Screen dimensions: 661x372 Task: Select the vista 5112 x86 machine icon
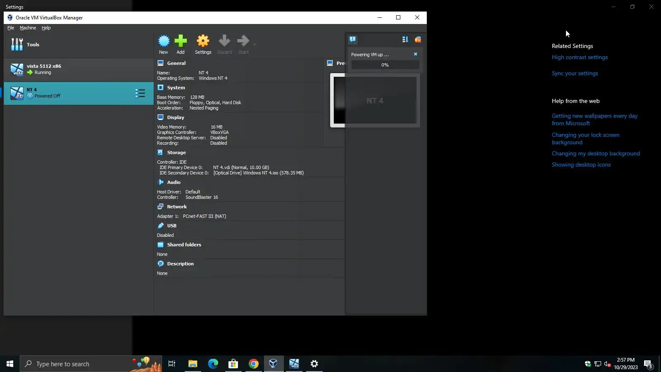(17, 69)
